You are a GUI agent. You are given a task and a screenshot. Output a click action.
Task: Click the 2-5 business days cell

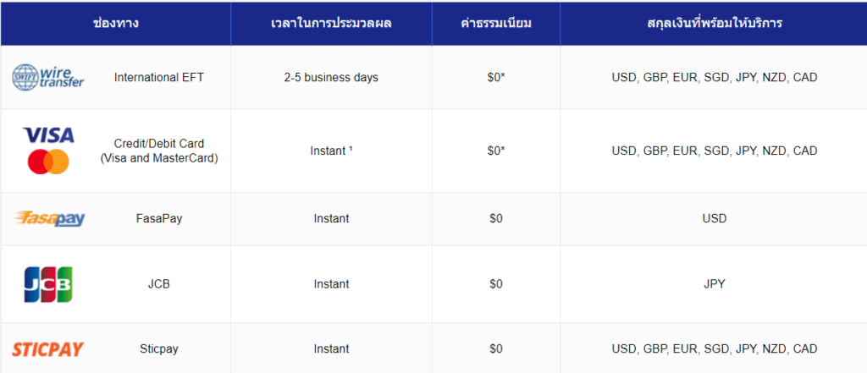331,77
